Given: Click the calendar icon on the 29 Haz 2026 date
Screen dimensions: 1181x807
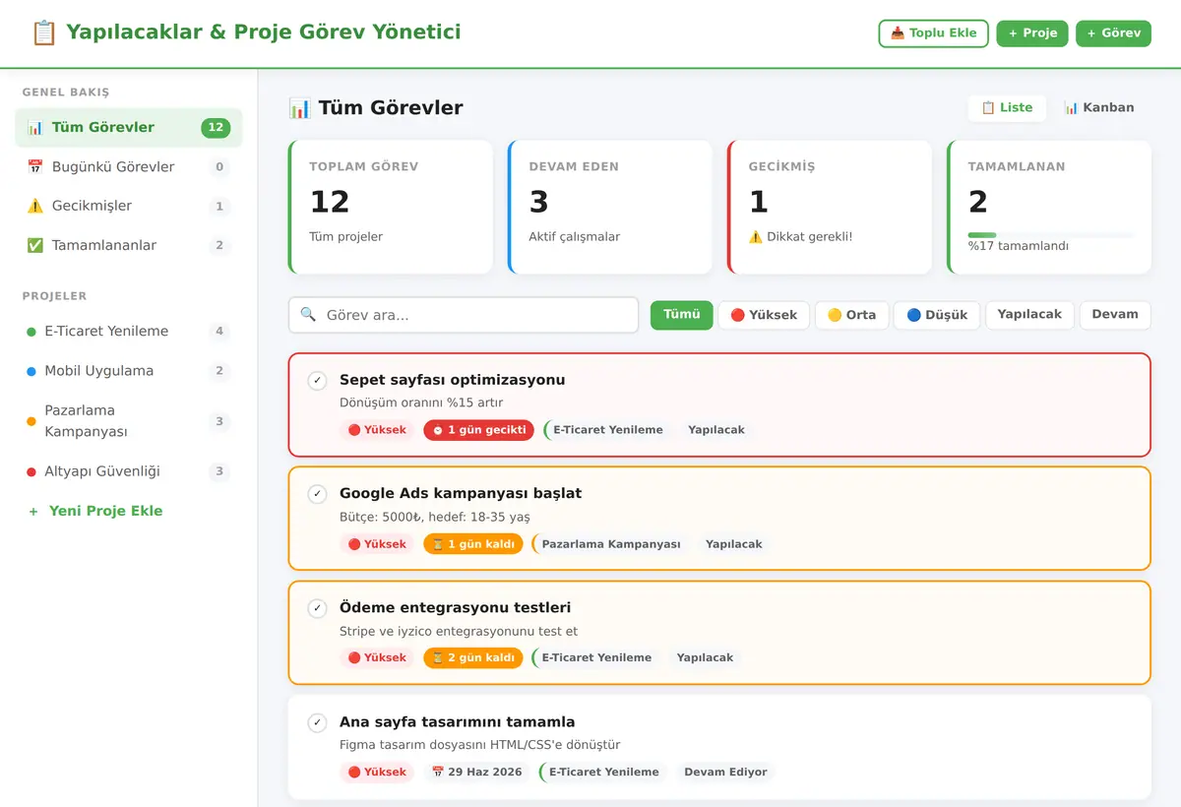Looking at the screenshot, I should click(438, 773).
